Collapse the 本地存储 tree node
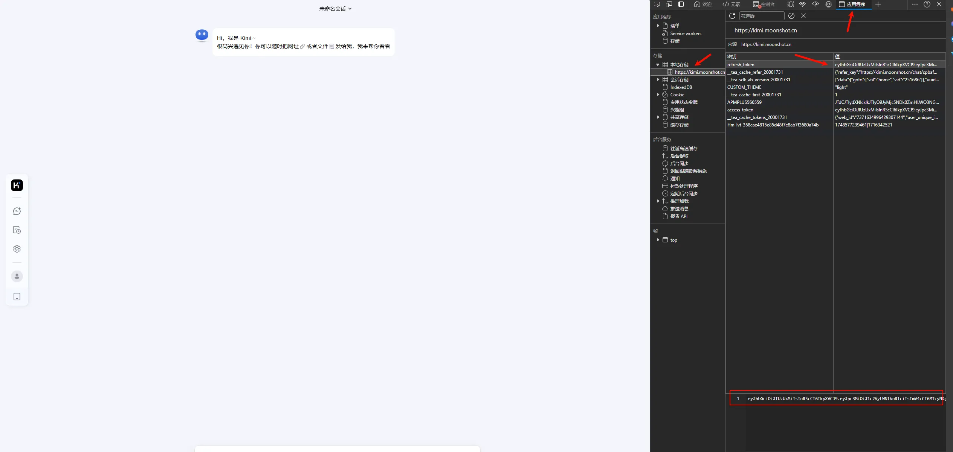This screenshot has height=452, width=953. point(658,65)
